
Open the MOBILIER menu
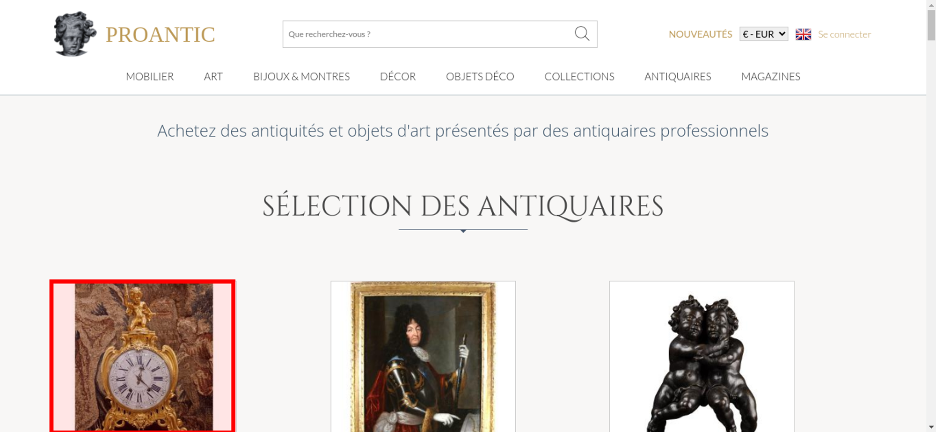click(150, 76)
